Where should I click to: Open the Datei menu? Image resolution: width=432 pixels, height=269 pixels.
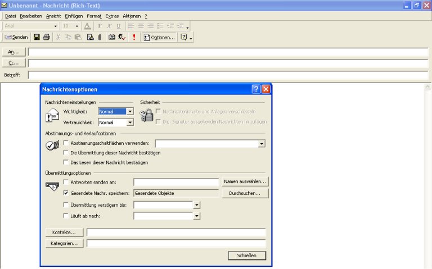click(x=11, y=16)
